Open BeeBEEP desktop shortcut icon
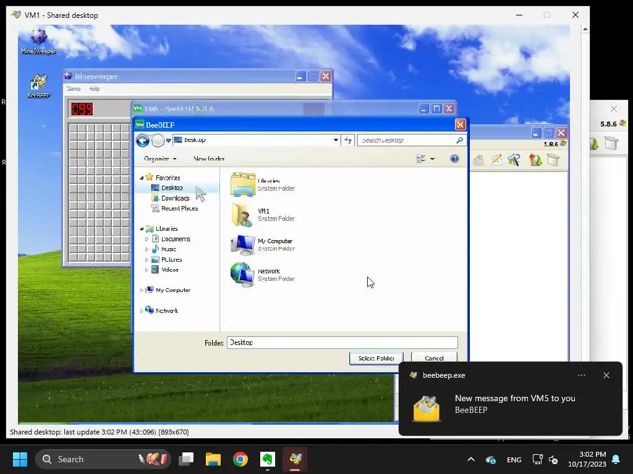This screenshot has width=633, height=474. (39, 85)
